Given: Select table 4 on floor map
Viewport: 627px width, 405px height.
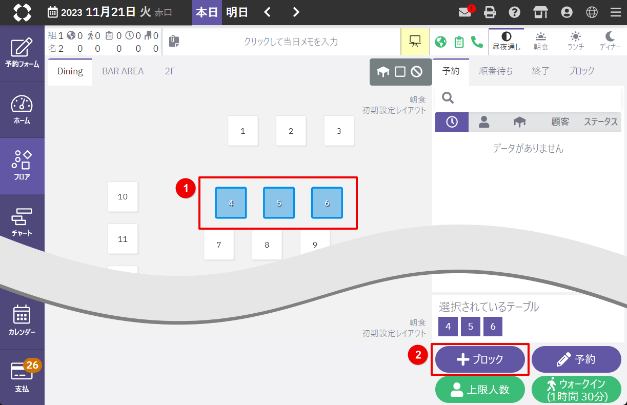Looking at the screenshot, I should click(231, 202).
